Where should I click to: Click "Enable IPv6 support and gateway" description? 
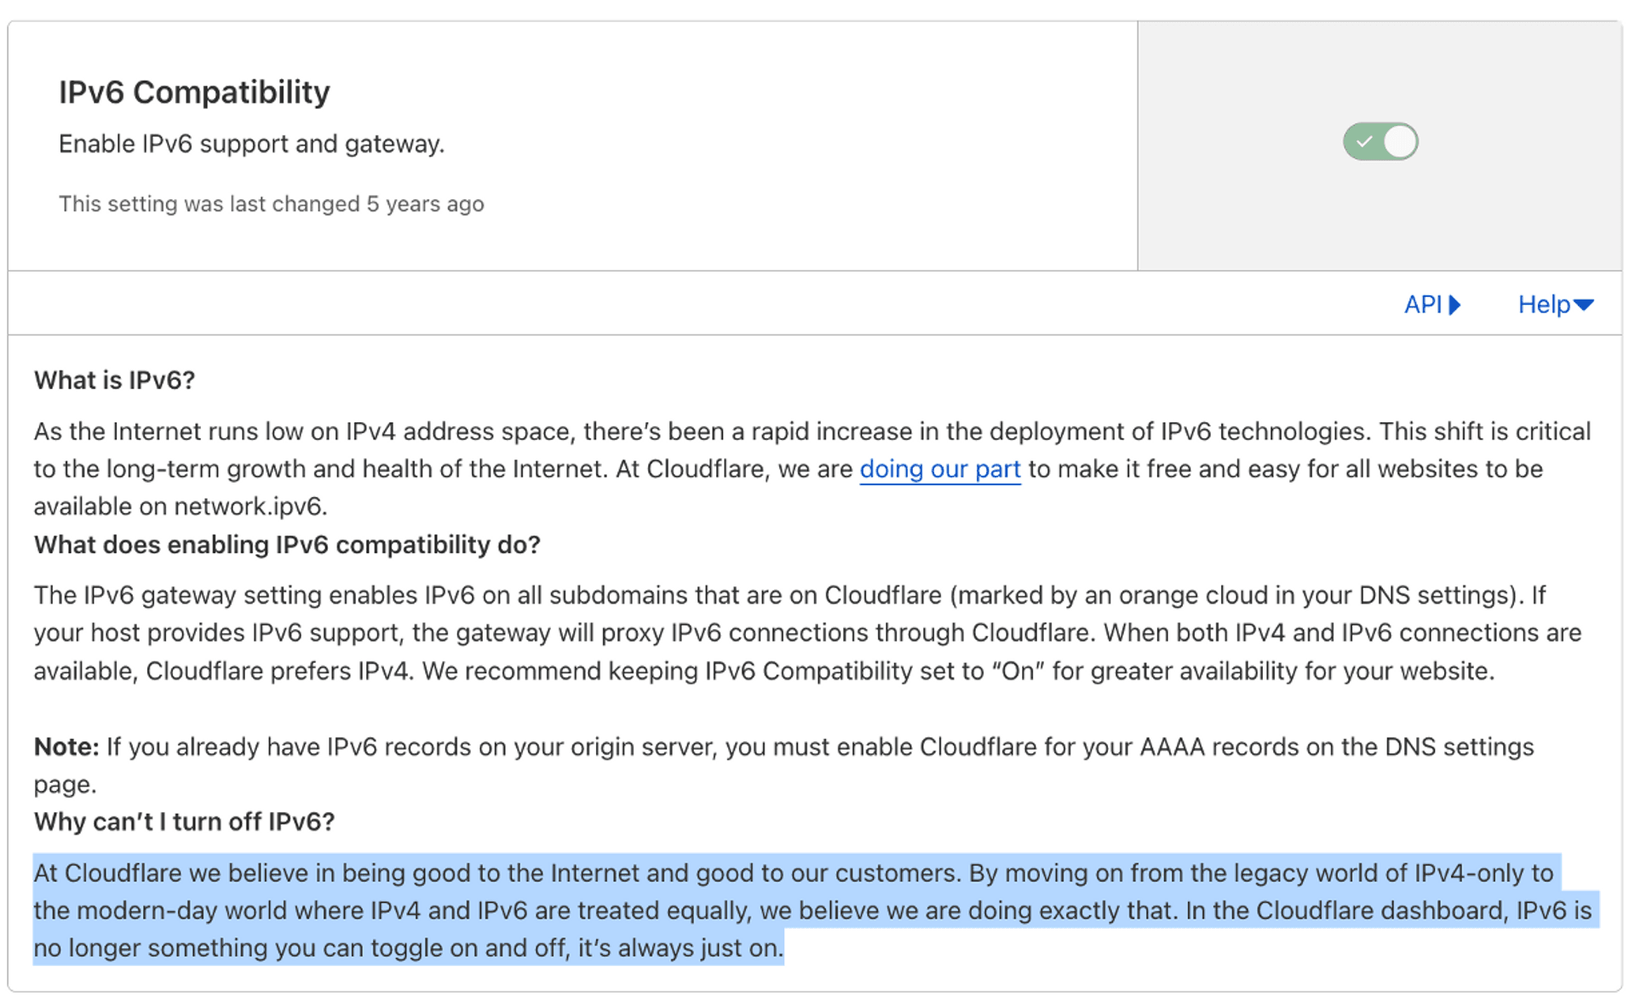pyautogui.click(x=252, y=144)
